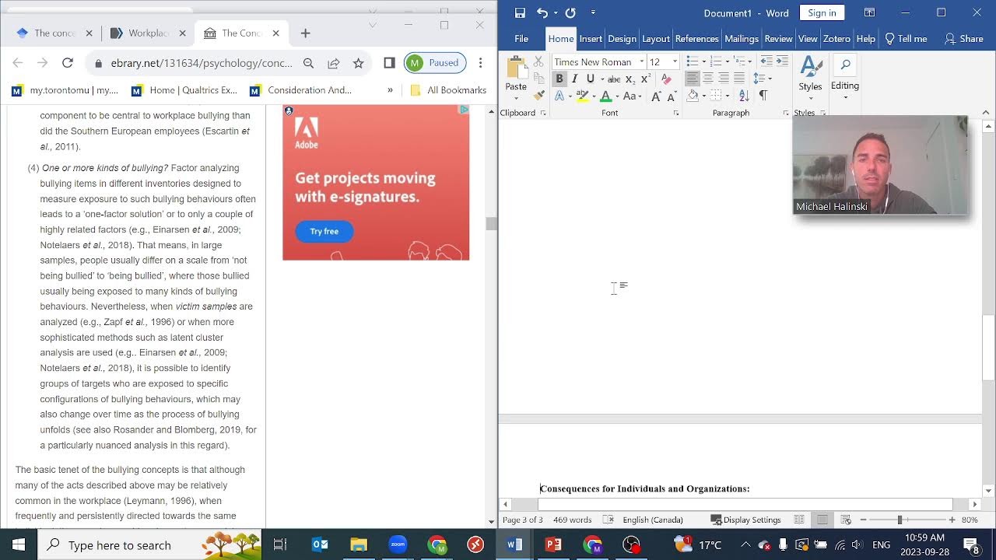Open Chrome three-dot menu
Image resolution: width=996 pixels, height=560 pixels.
[x=480, y=63]
